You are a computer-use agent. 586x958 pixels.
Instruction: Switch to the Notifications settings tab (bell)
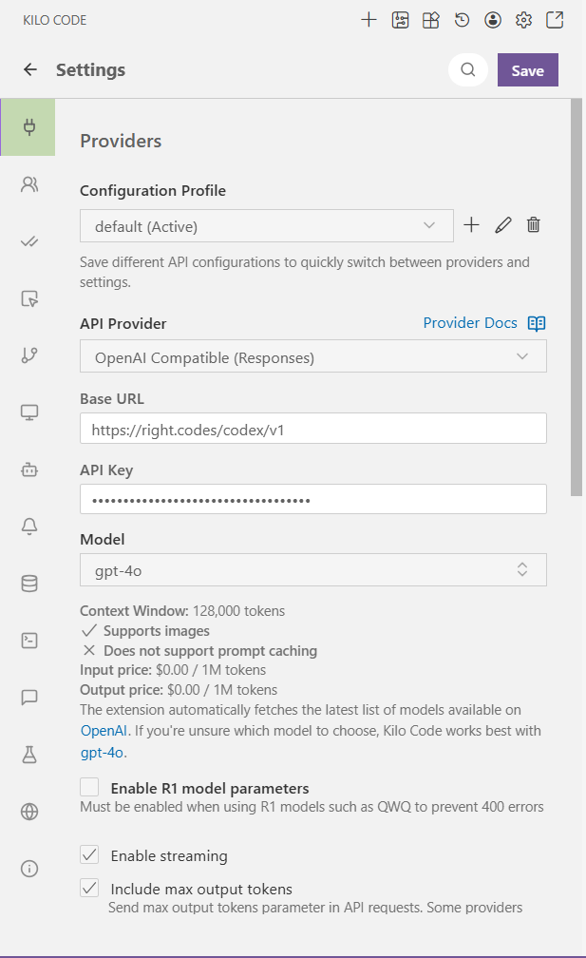point(29,527)
